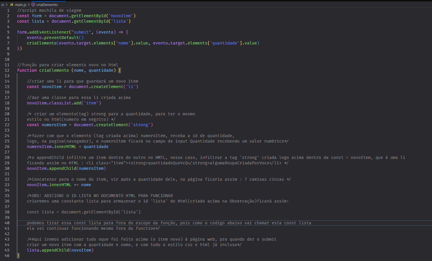Click the "submit" string on line 5
Screen dimensions: 432x261
coord(82,32)
